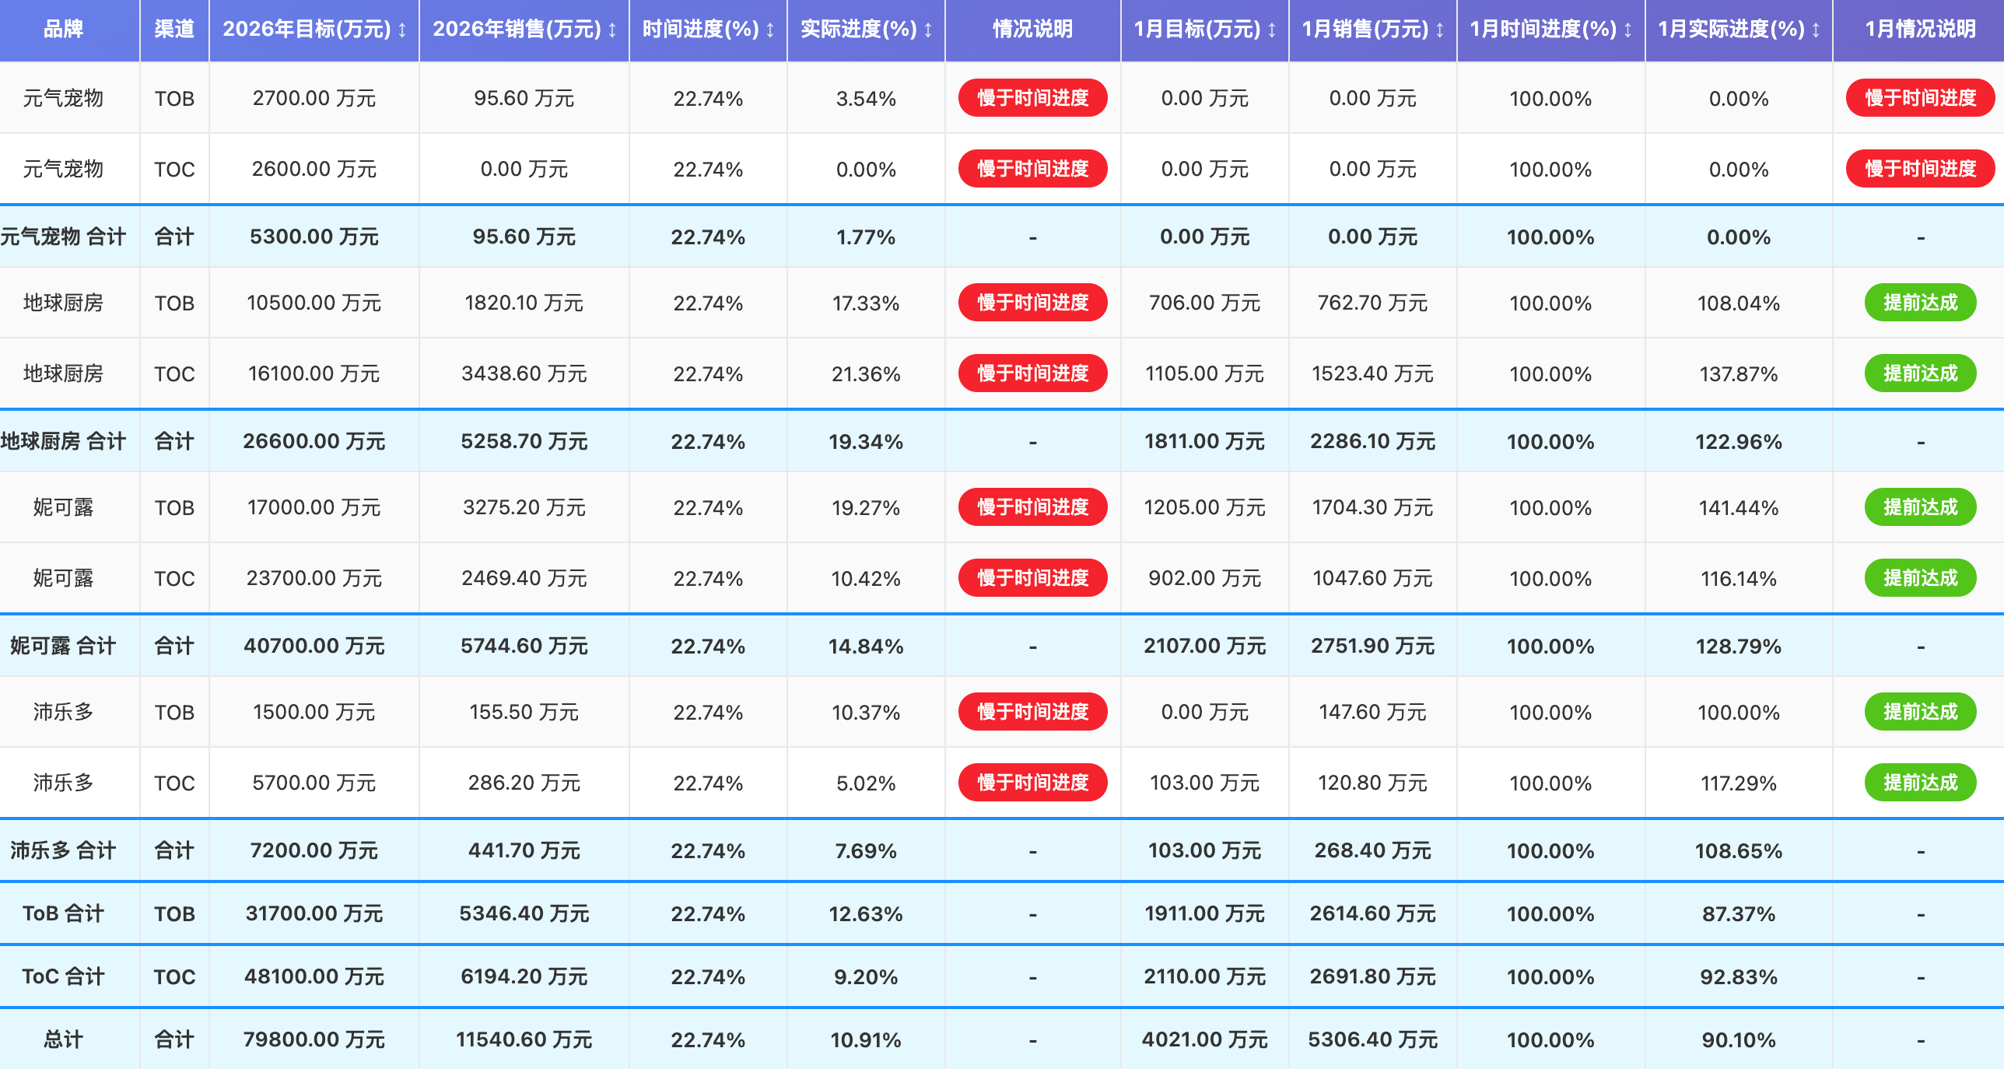The height and width of the screenshot is (1069, 2004).
Task: Select the 155.50 万元 sales cell
Action: (x=524, y=712)
